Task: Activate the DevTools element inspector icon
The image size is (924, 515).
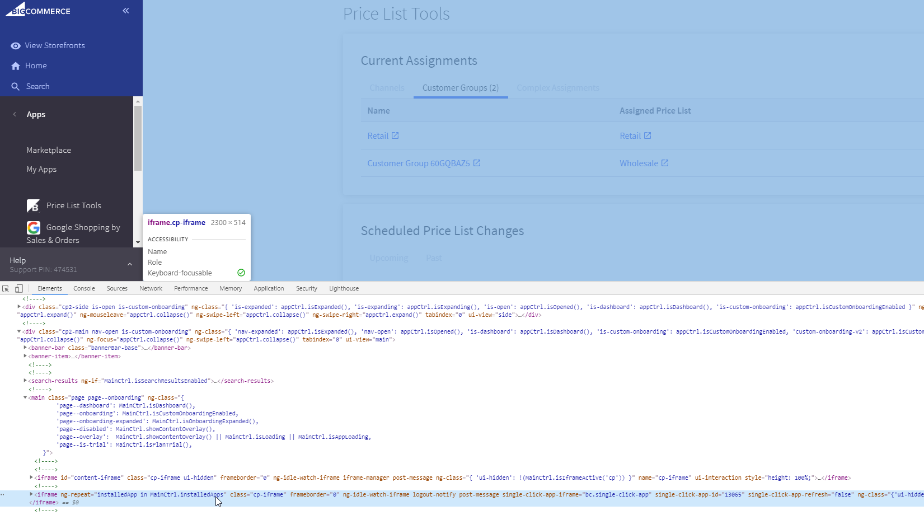Action: point(6,289)
